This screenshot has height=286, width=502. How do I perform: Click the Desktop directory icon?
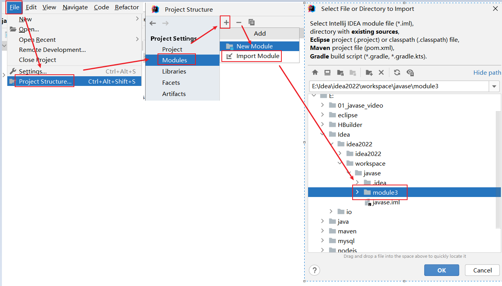click(327, 72)
